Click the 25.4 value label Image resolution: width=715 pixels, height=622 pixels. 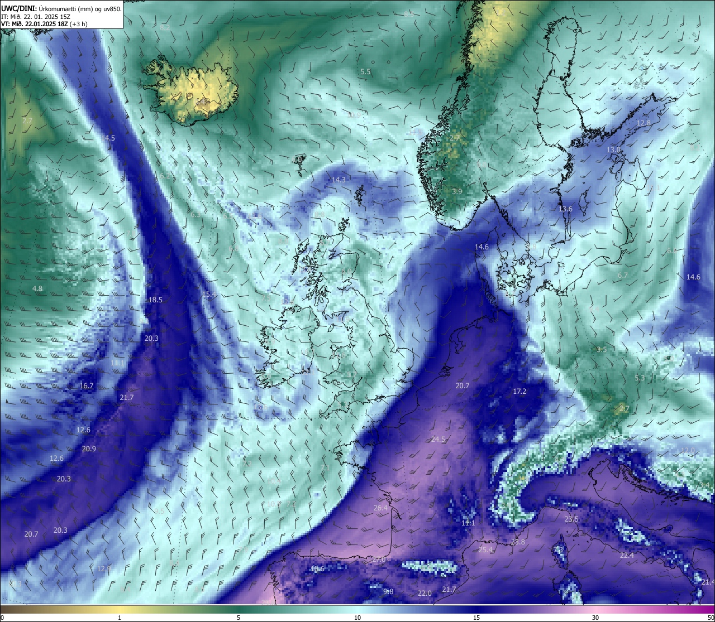[x=486, y=550]
